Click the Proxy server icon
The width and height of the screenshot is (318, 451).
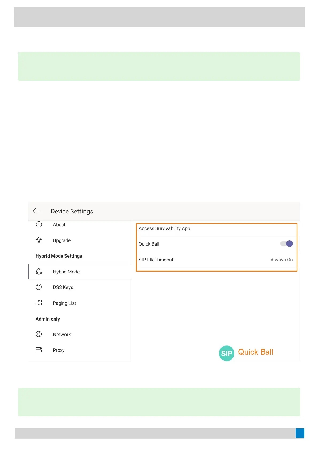pos(39,350)
